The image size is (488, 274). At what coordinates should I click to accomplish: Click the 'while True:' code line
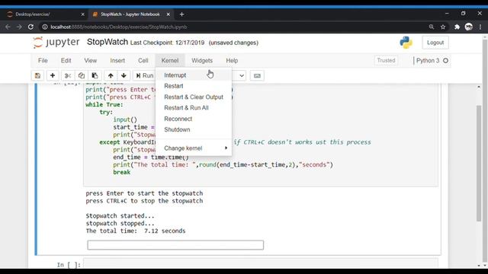[x=104, y=105]
